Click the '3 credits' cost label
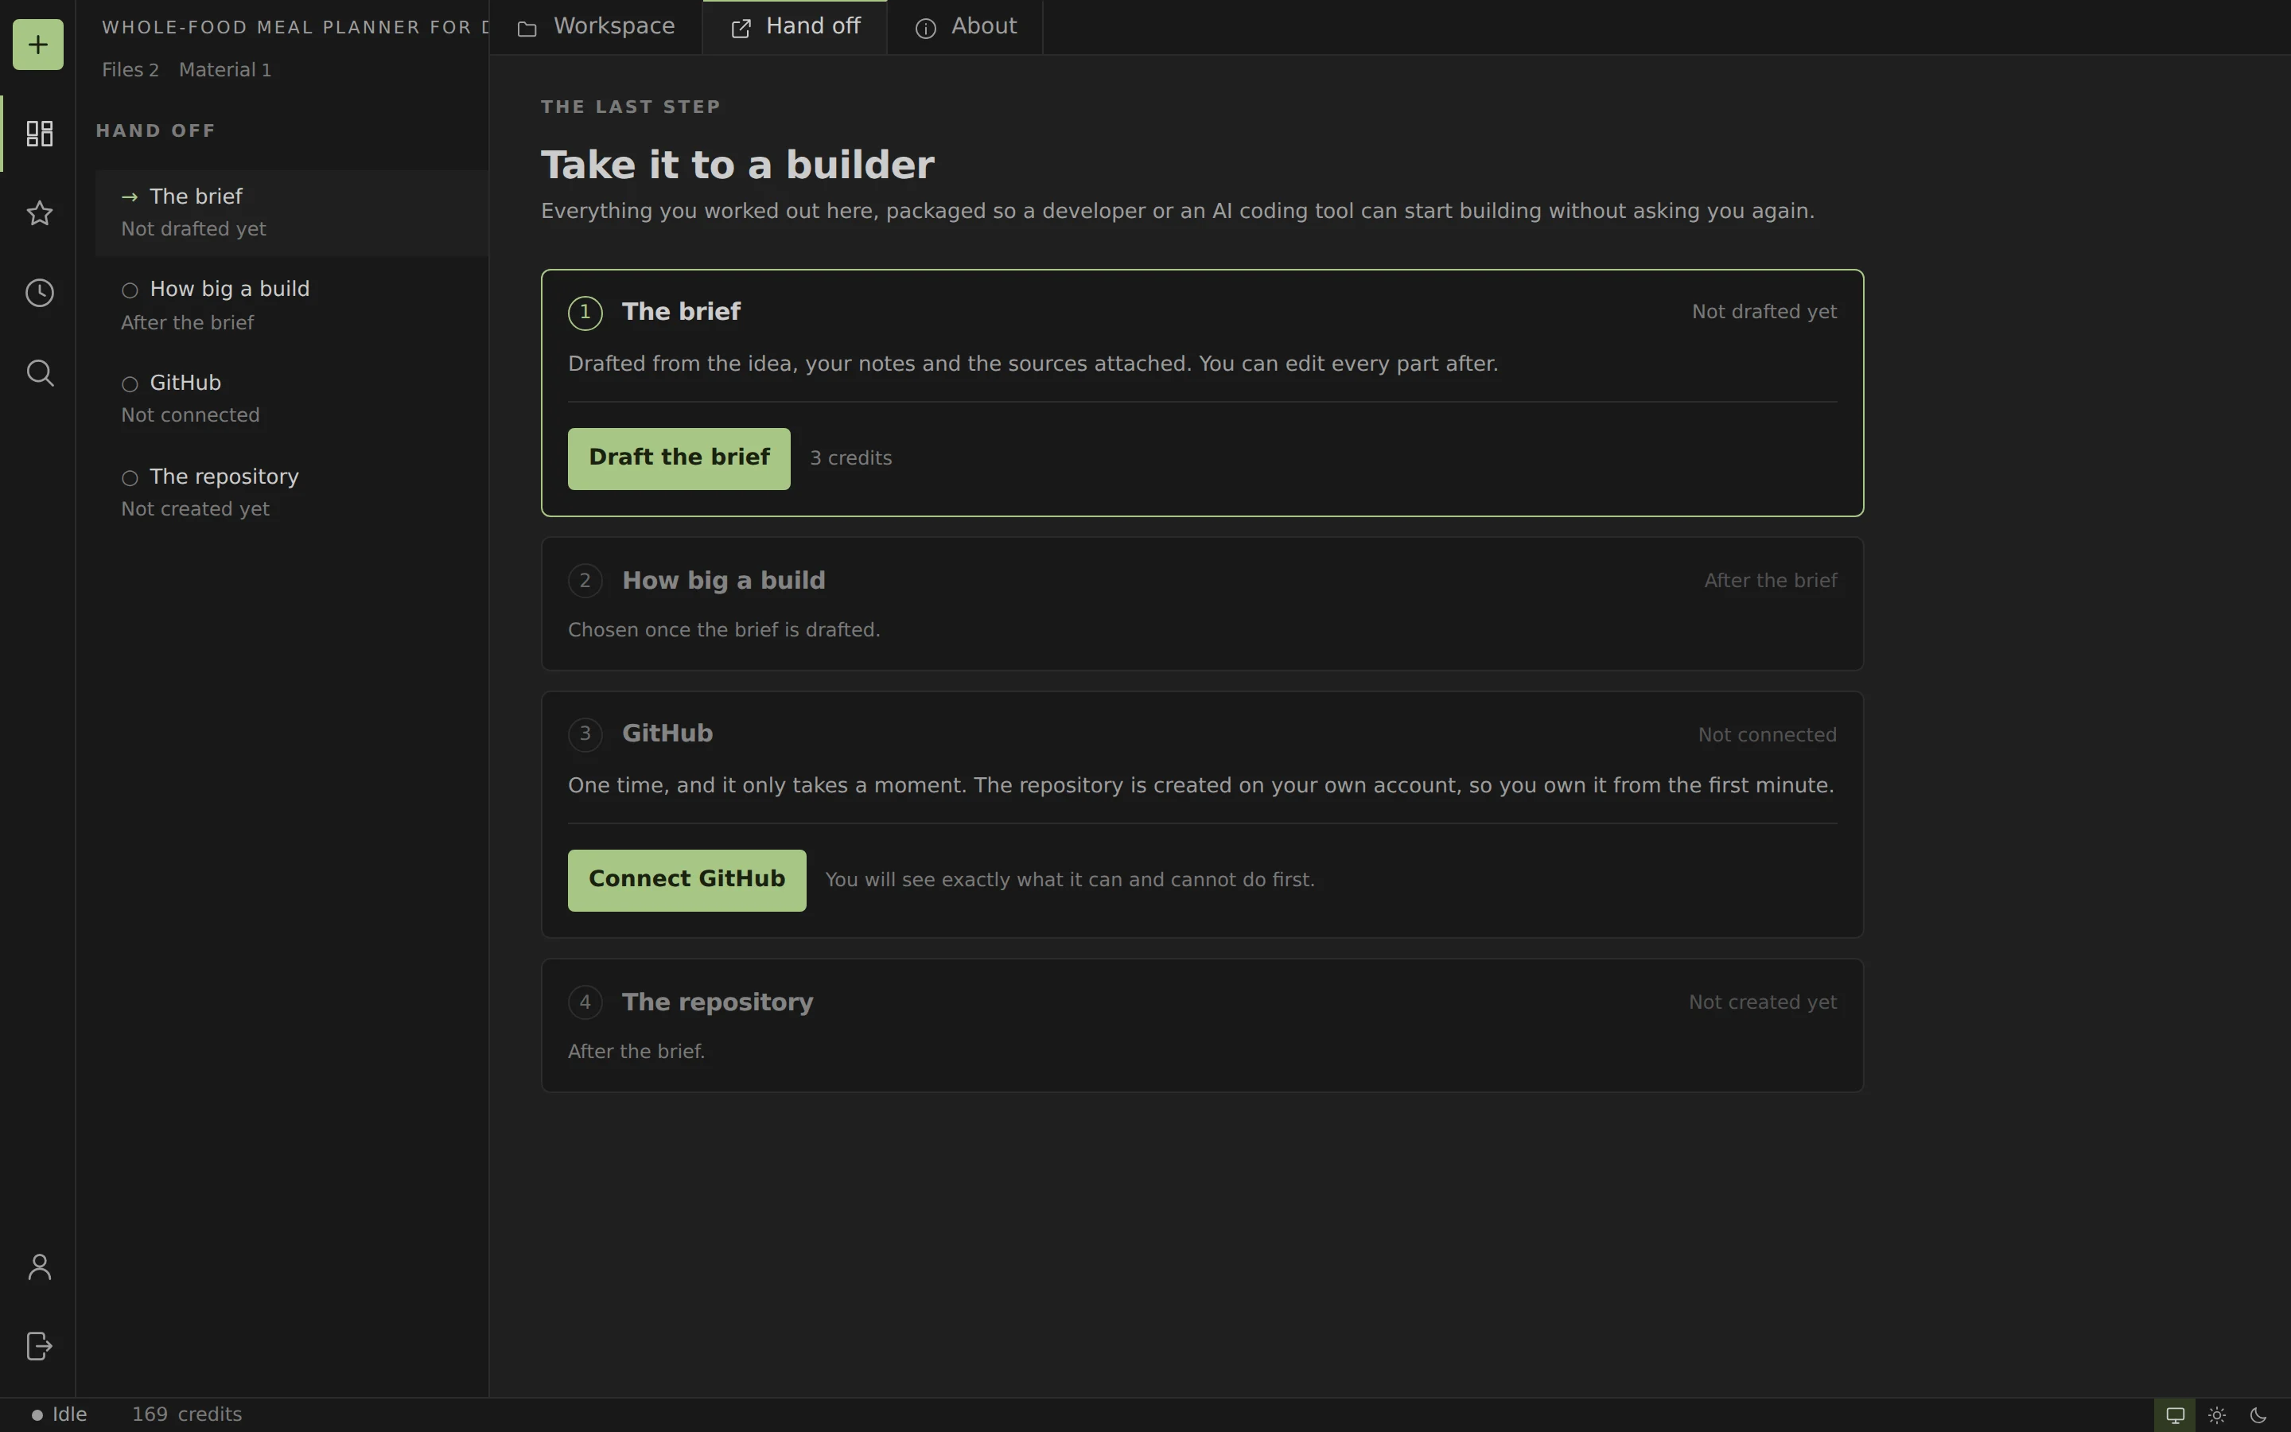 (x=851, y=458)
